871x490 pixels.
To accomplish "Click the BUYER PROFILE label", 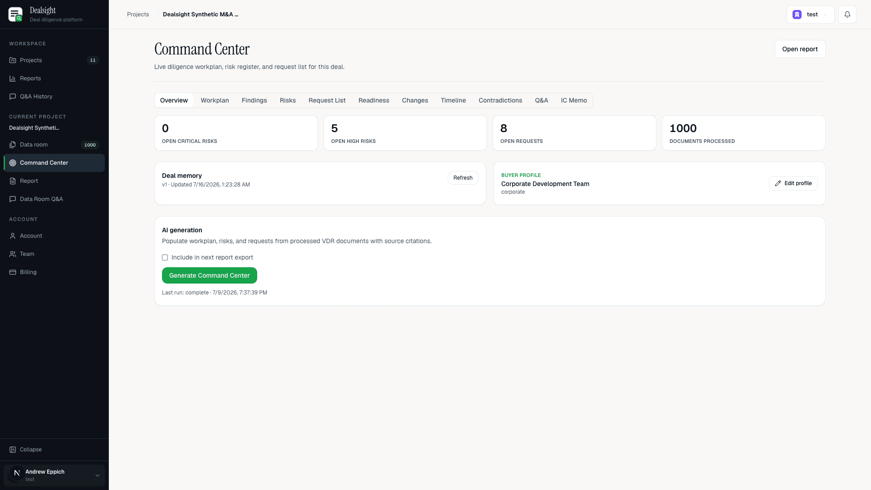I will (521, 175).
